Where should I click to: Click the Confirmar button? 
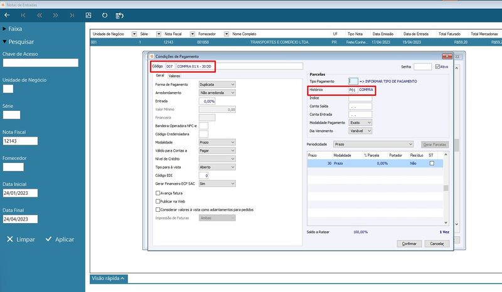coord(409,244)
